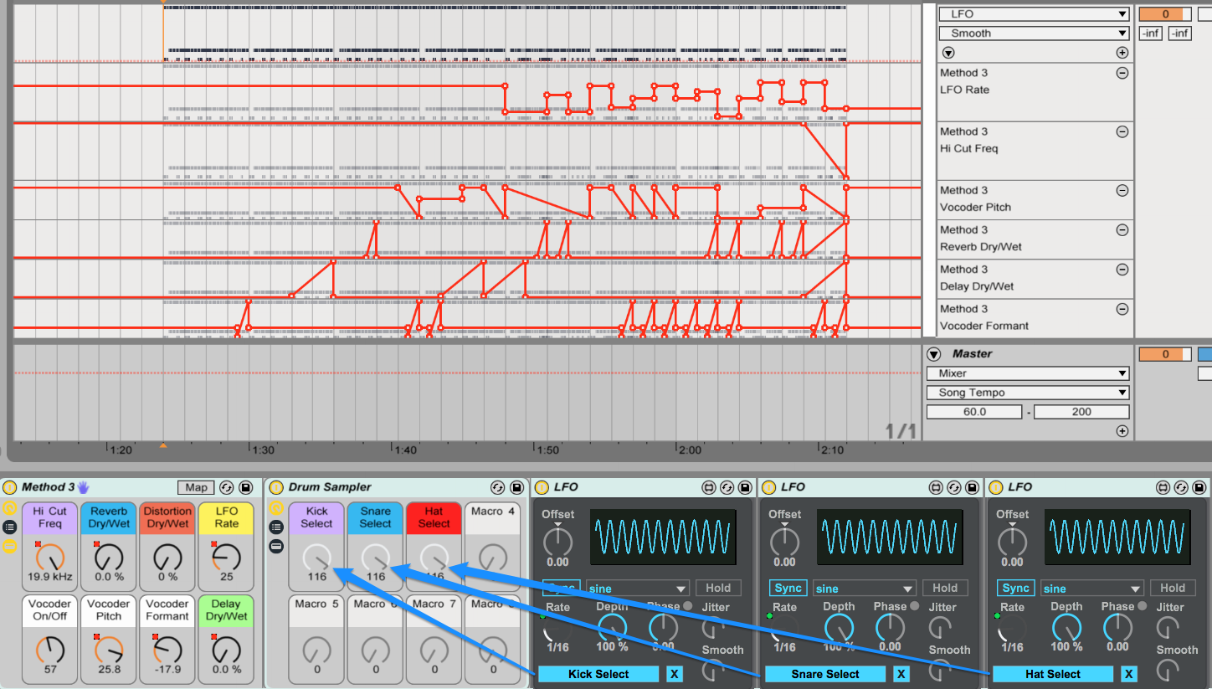Toggle Hold on Snare Select LFO
Screen dimensions: 1212x689
coord(945,588)
